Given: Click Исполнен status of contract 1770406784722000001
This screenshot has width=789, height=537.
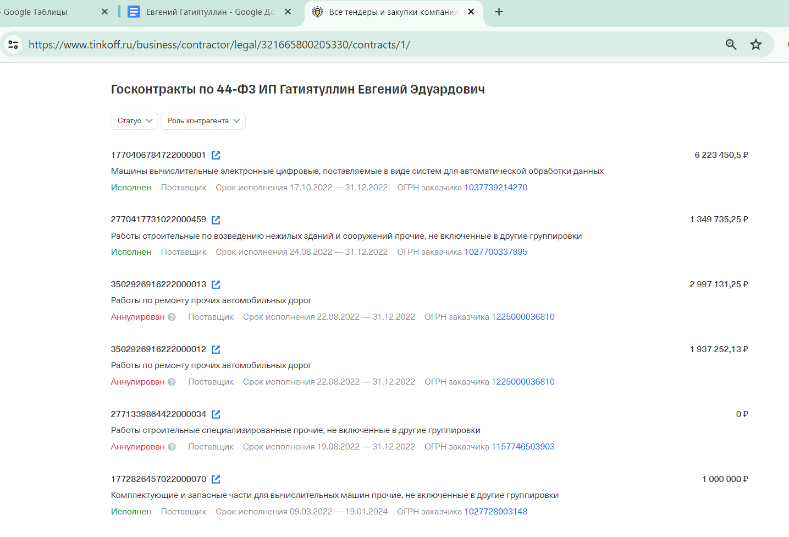Looking at the screenshot, I should (131, 188).
